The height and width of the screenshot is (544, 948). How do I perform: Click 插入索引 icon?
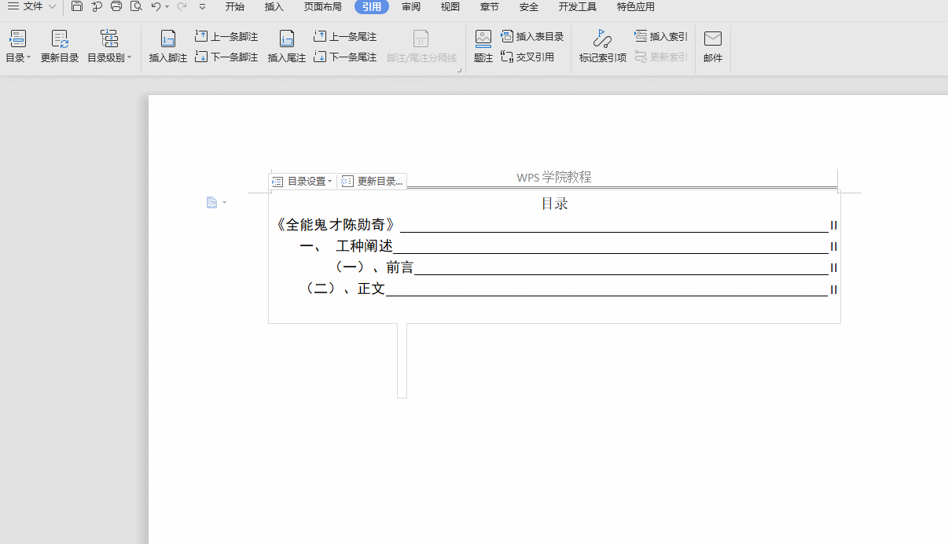click(661, 37)
